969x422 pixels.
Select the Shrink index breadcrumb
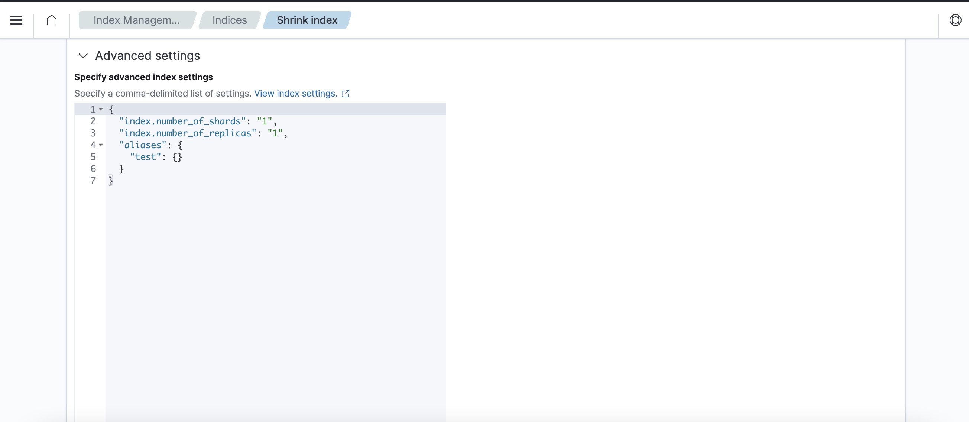(x=307, y=20)
